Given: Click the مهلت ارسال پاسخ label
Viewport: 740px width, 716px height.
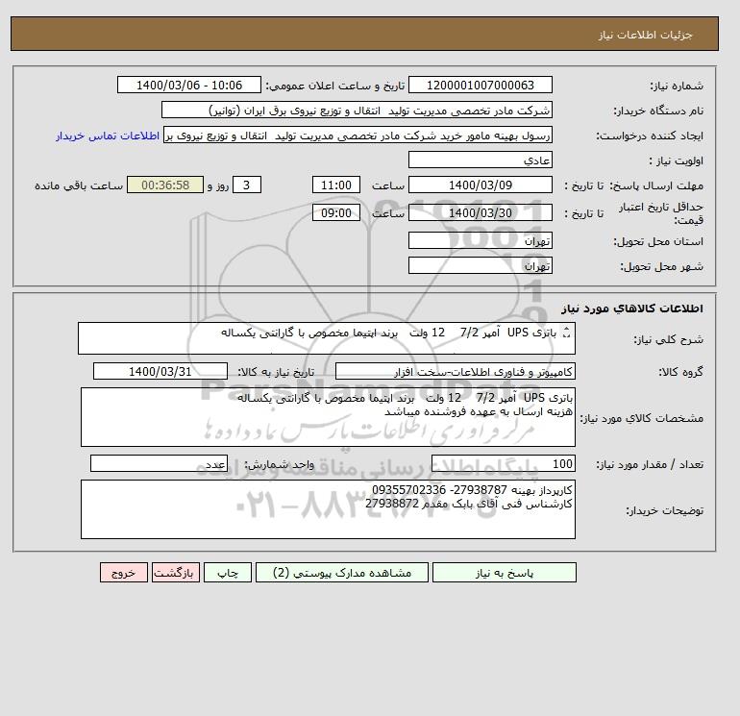Looking at the screenshot, I should click(x=656, y=185).
